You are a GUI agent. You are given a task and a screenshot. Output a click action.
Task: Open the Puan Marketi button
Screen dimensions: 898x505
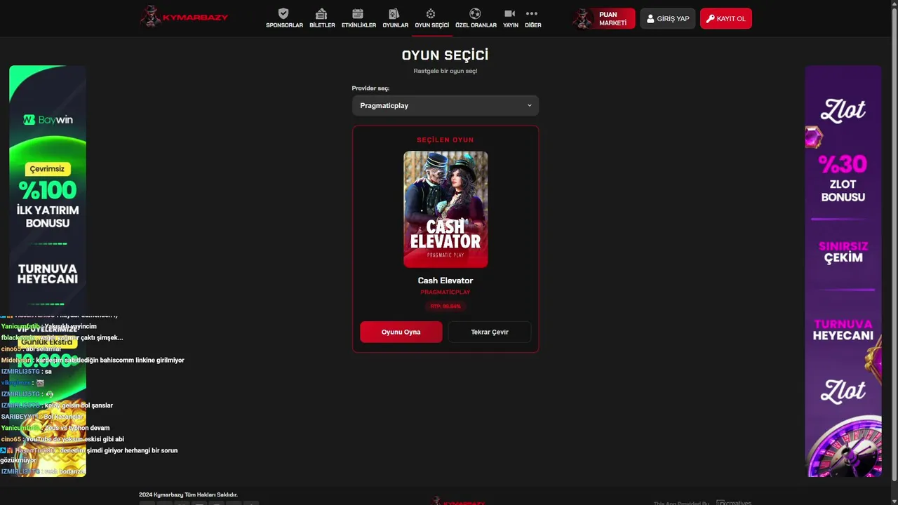(603, 19)
